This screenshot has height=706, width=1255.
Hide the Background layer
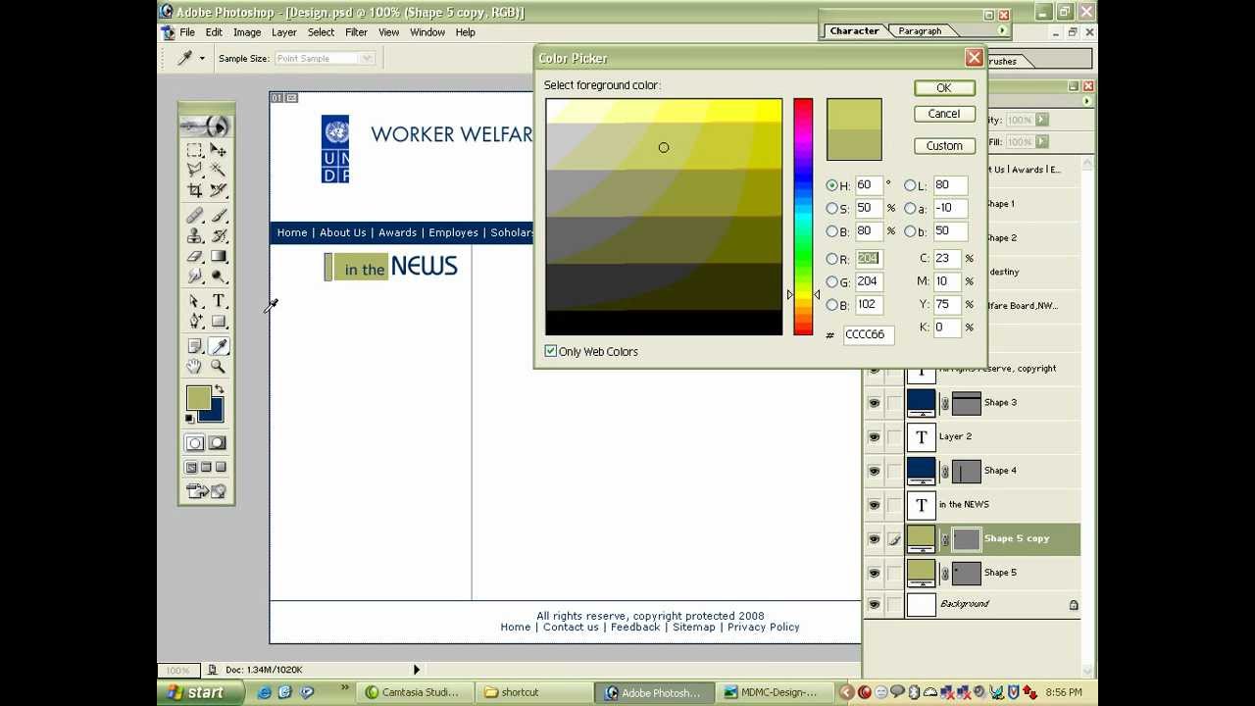874,605
